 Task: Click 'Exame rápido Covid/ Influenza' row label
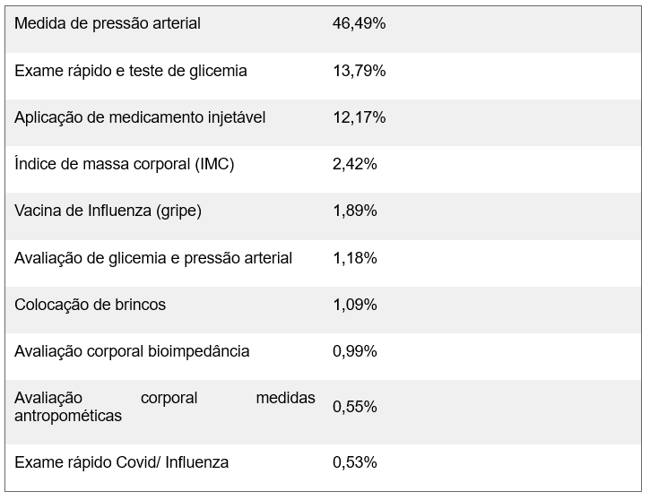coord(121,462)
